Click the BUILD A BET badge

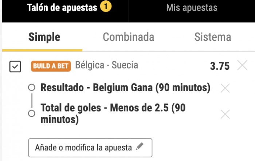click(x=52, y=66)
